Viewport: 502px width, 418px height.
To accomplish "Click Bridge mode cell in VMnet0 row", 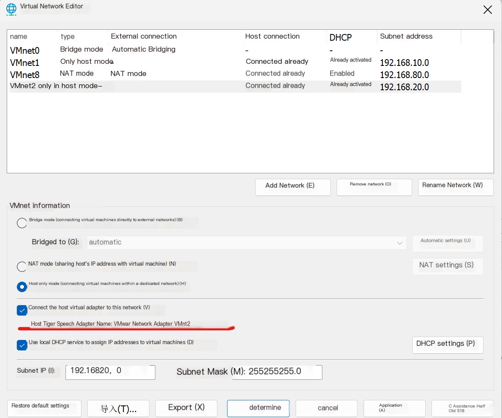I will 82,49.
